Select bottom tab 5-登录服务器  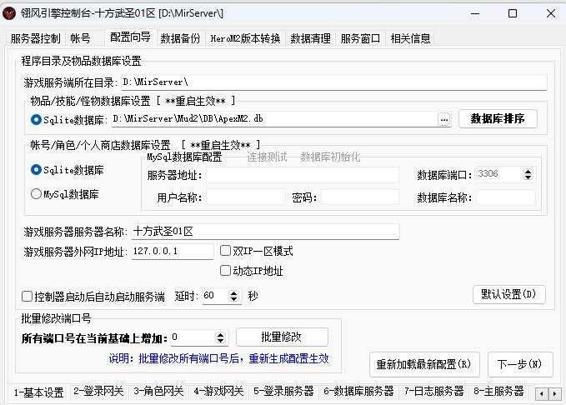coord(283,392)
